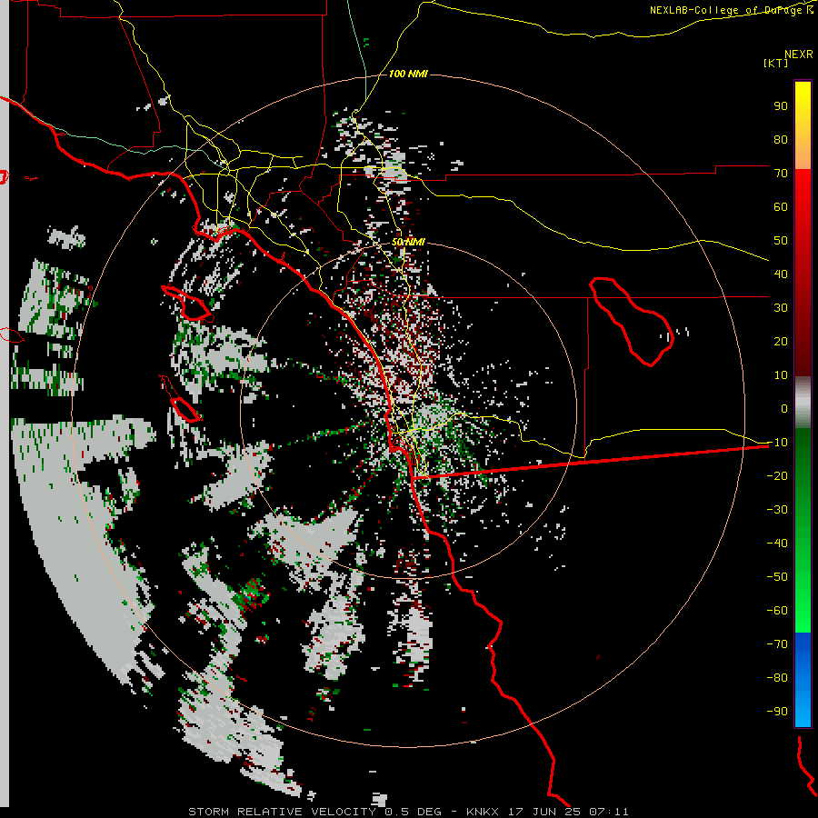Click the -40 knot scale value
This screenshot has width=818, height=818.
777,544
